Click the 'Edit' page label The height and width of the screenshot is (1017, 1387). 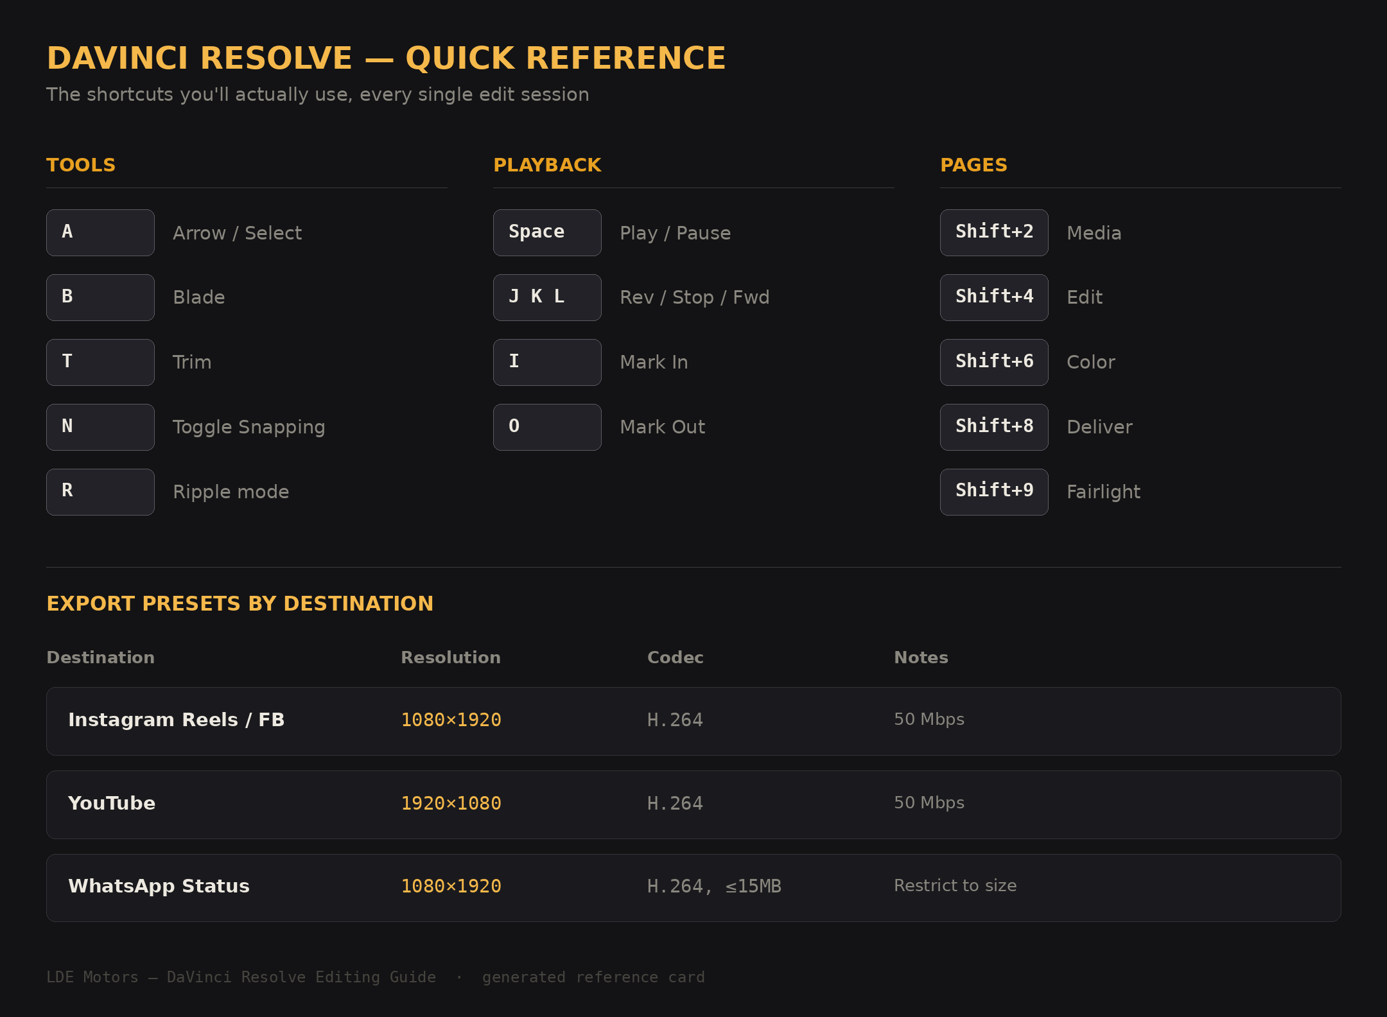pyautogui.click(x=1085, y=297)
